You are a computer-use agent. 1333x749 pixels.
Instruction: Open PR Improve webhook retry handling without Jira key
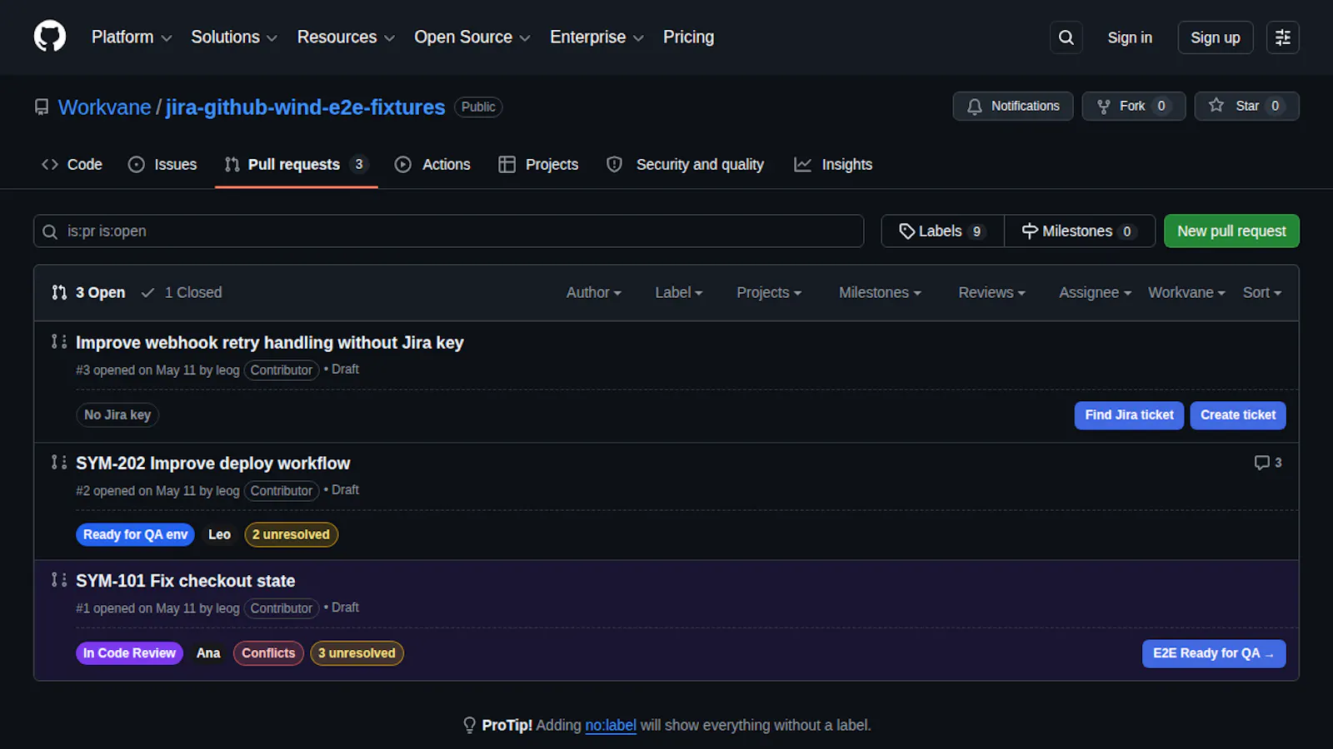click(270, 343)
